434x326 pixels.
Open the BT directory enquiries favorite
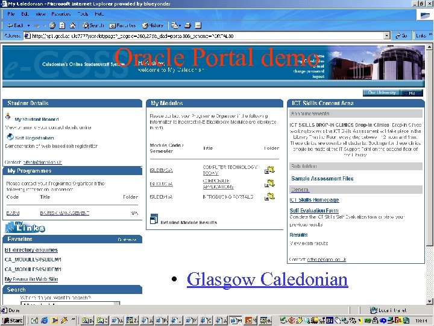(31, 250)
